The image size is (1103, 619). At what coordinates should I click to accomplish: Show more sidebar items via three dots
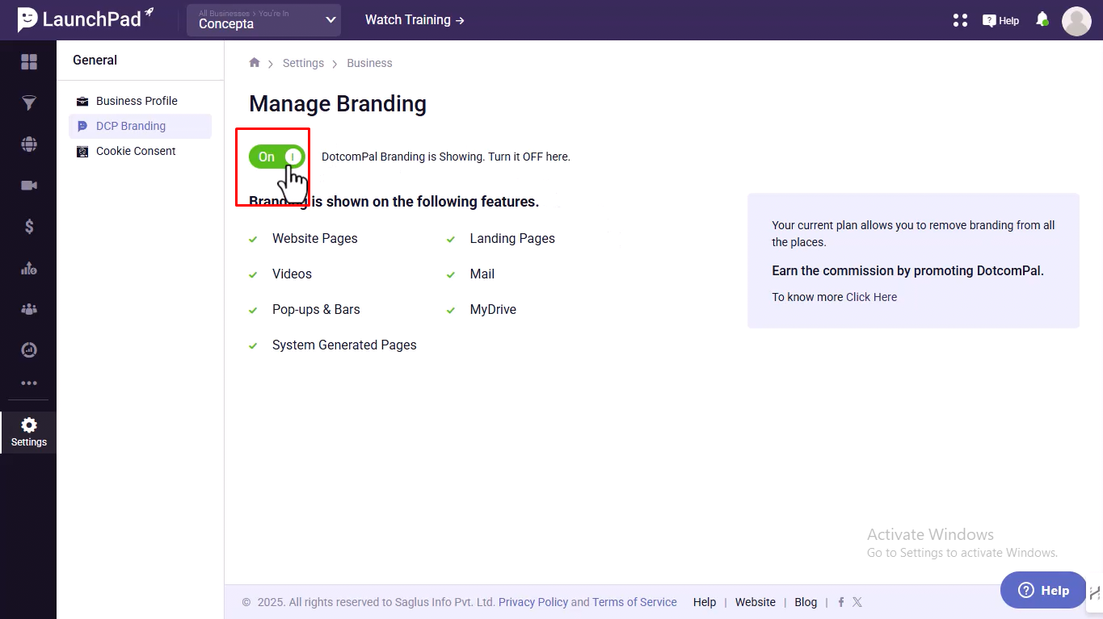click(29, 383)
